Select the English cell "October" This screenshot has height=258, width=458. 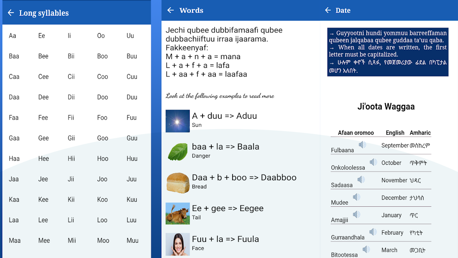click(391, 163)
